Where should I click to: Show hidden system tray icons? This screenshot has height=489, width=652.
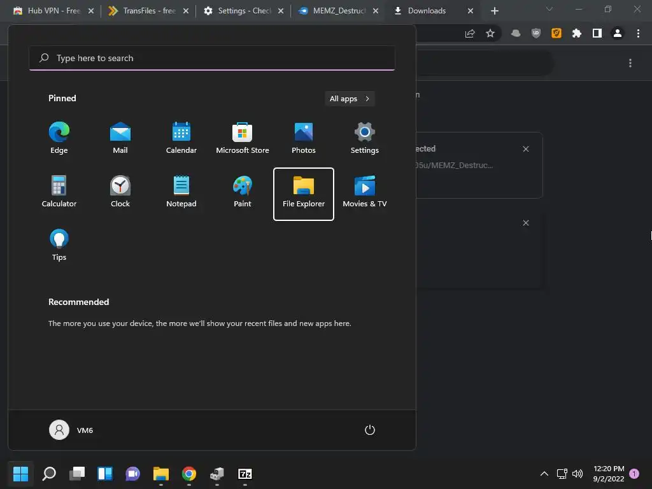coord(544,474)
